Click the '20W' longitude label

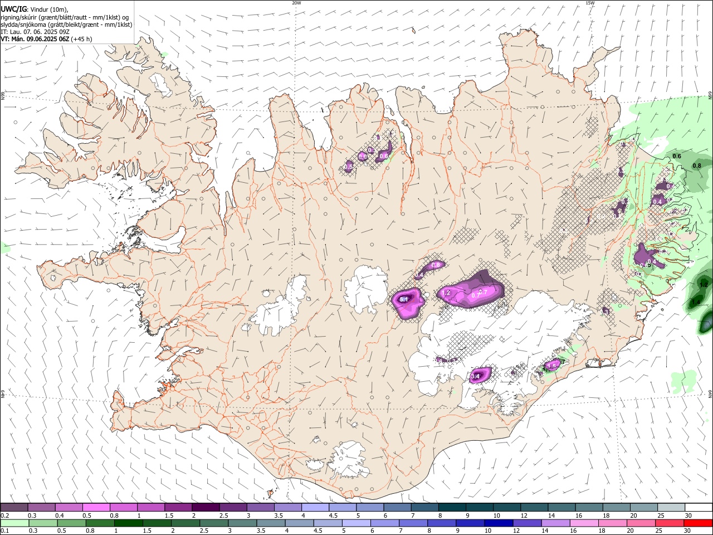[x=296, y=3]
